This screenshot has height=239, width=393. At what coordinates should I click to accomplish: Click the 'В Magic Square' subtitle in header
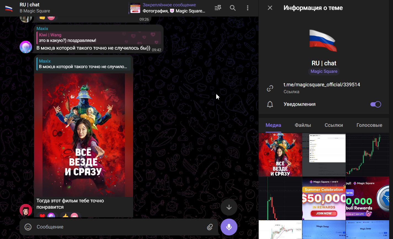(x=35, y=11)
